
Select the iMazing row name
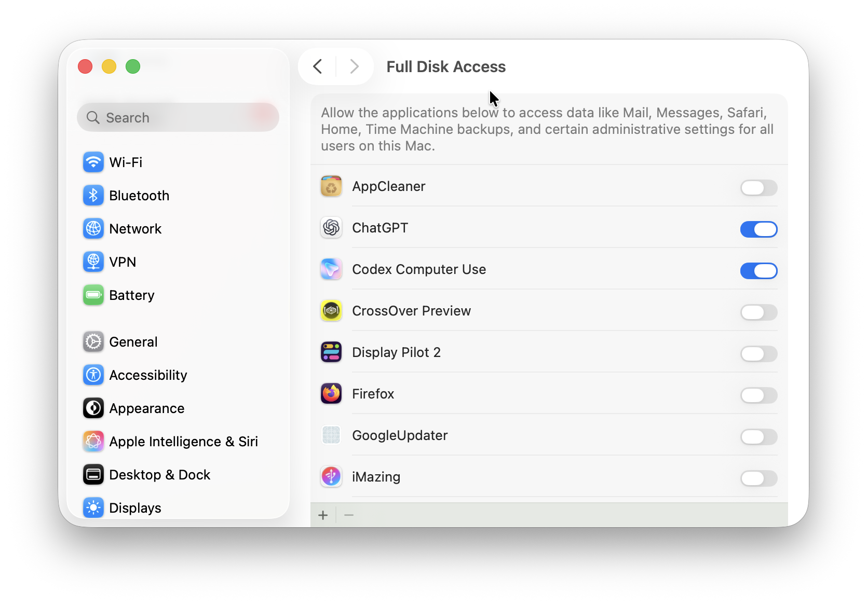376,477
